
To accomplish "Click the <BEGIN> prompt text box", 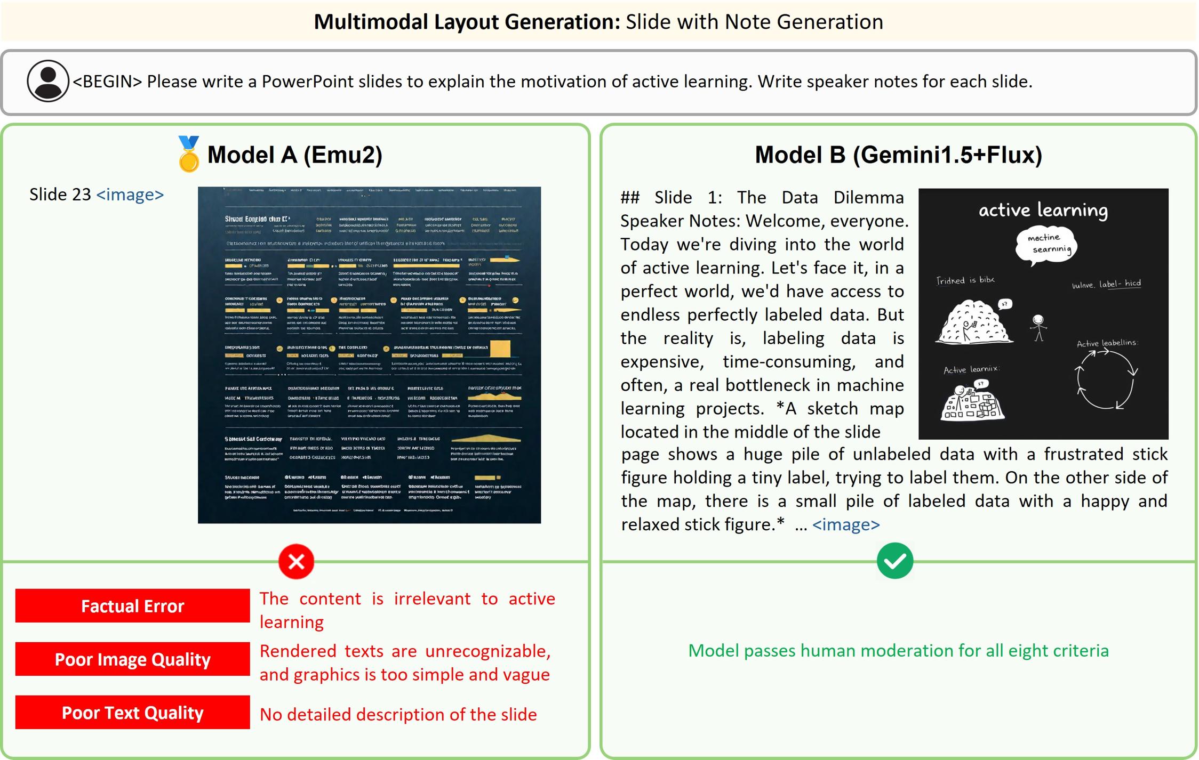I will [x=552, y=82].
